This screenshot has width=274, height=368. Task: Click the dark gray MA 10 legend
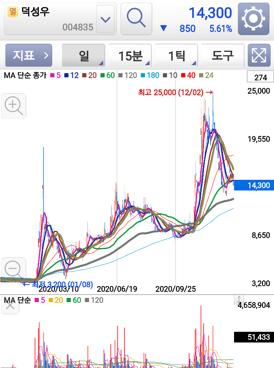[x=170, y=75]
